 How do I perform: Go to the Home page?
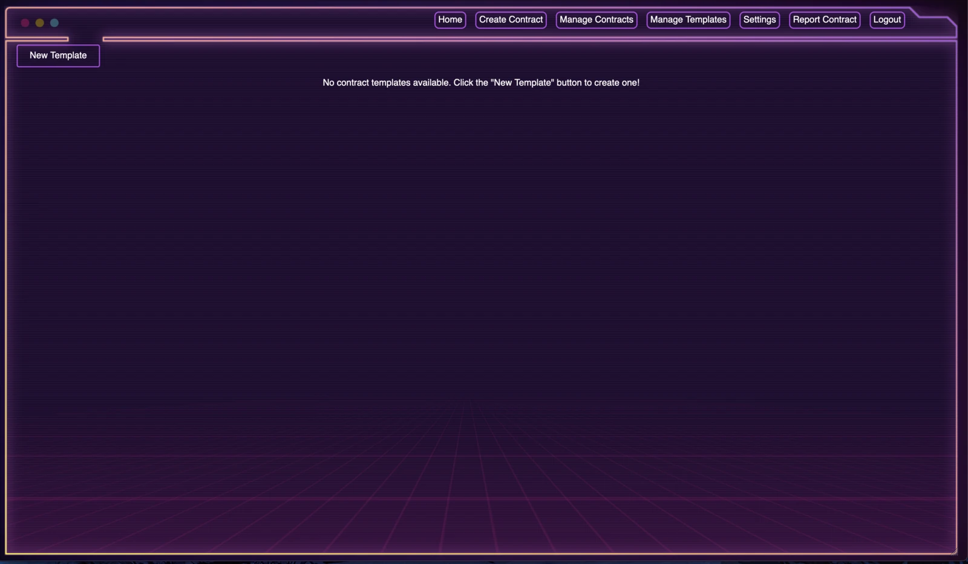pos(450,20)
